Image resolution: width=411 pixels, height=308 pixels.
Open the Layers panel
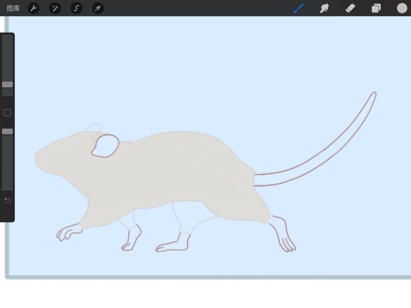tap(376, 8)
